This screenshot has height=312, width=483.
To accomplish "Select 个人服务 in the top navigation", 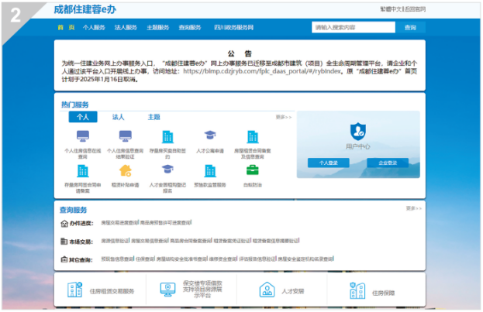I will tap(94, 27).
